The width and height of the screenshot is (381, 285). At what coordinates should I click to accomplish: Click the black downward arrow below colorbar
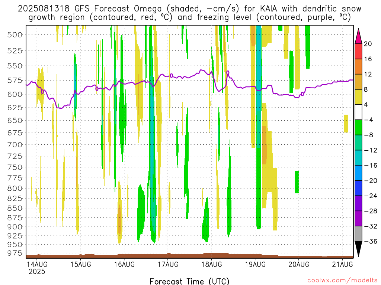point(358,249)
